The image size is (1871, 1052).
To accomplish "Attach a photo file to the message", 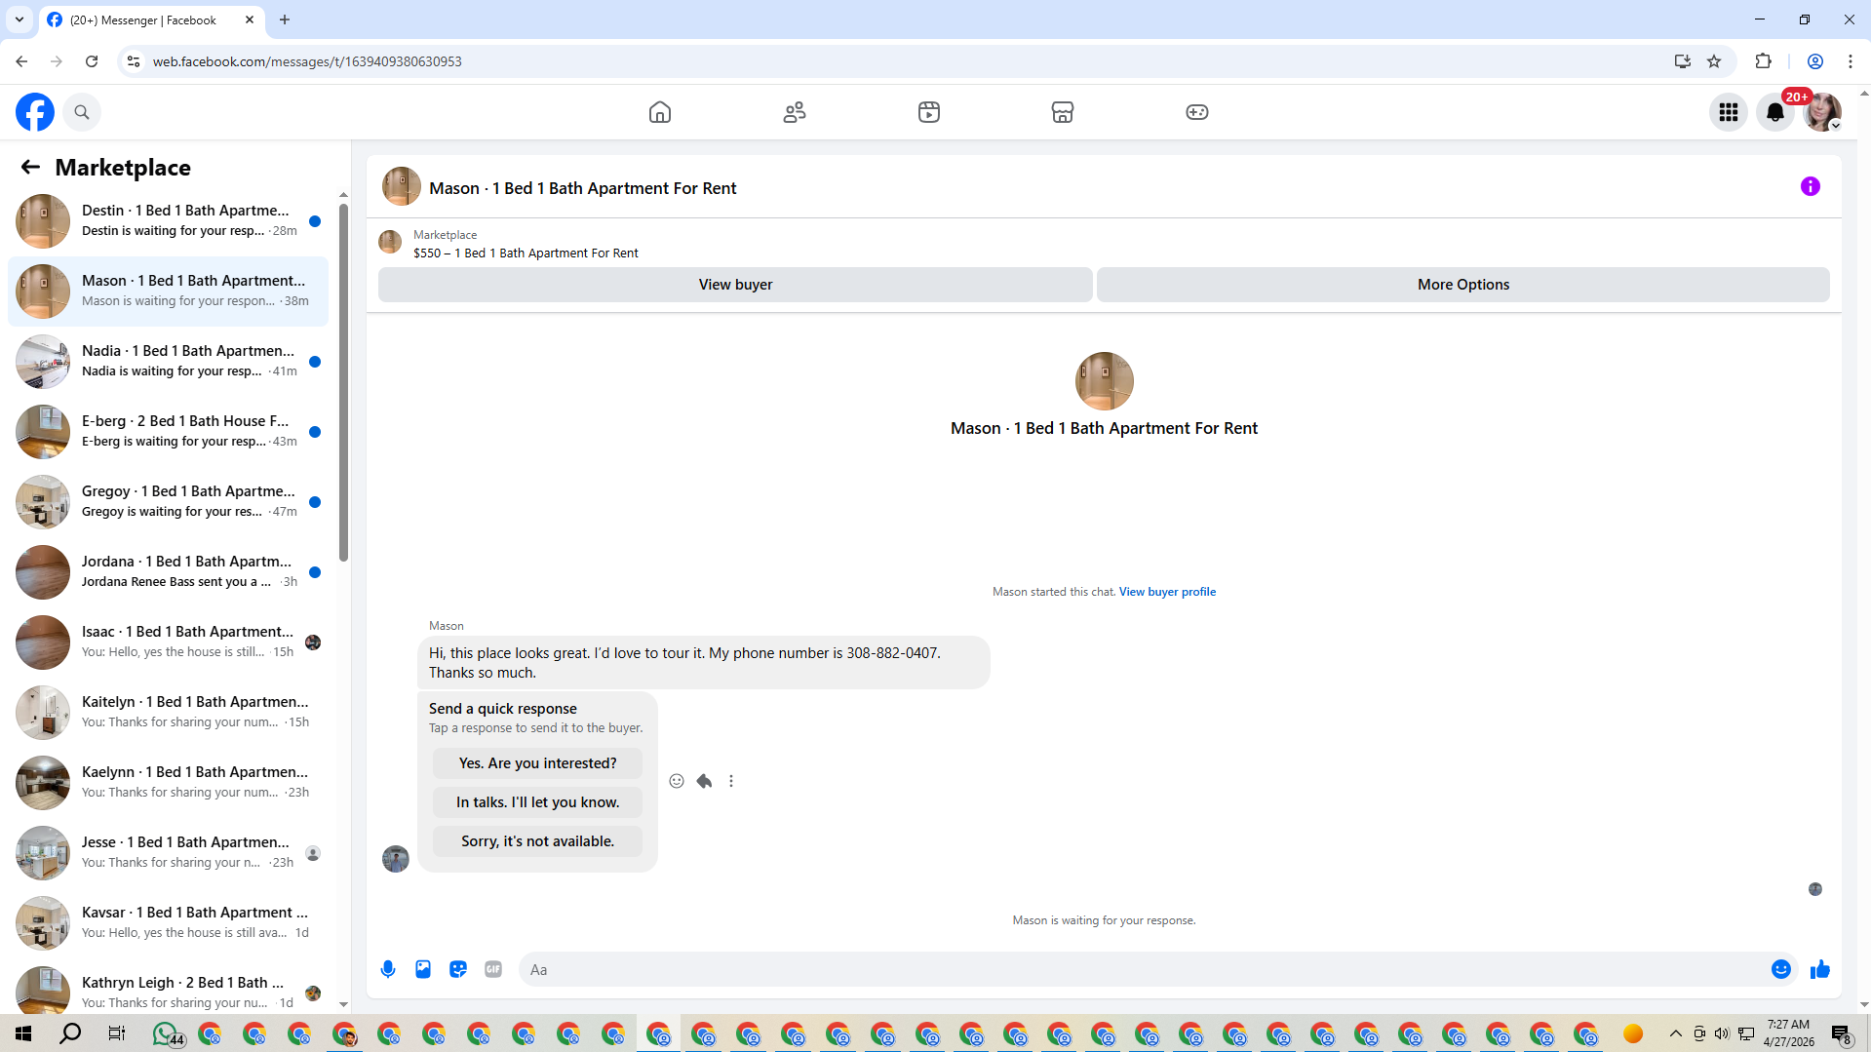I will (x=423, y=969).
